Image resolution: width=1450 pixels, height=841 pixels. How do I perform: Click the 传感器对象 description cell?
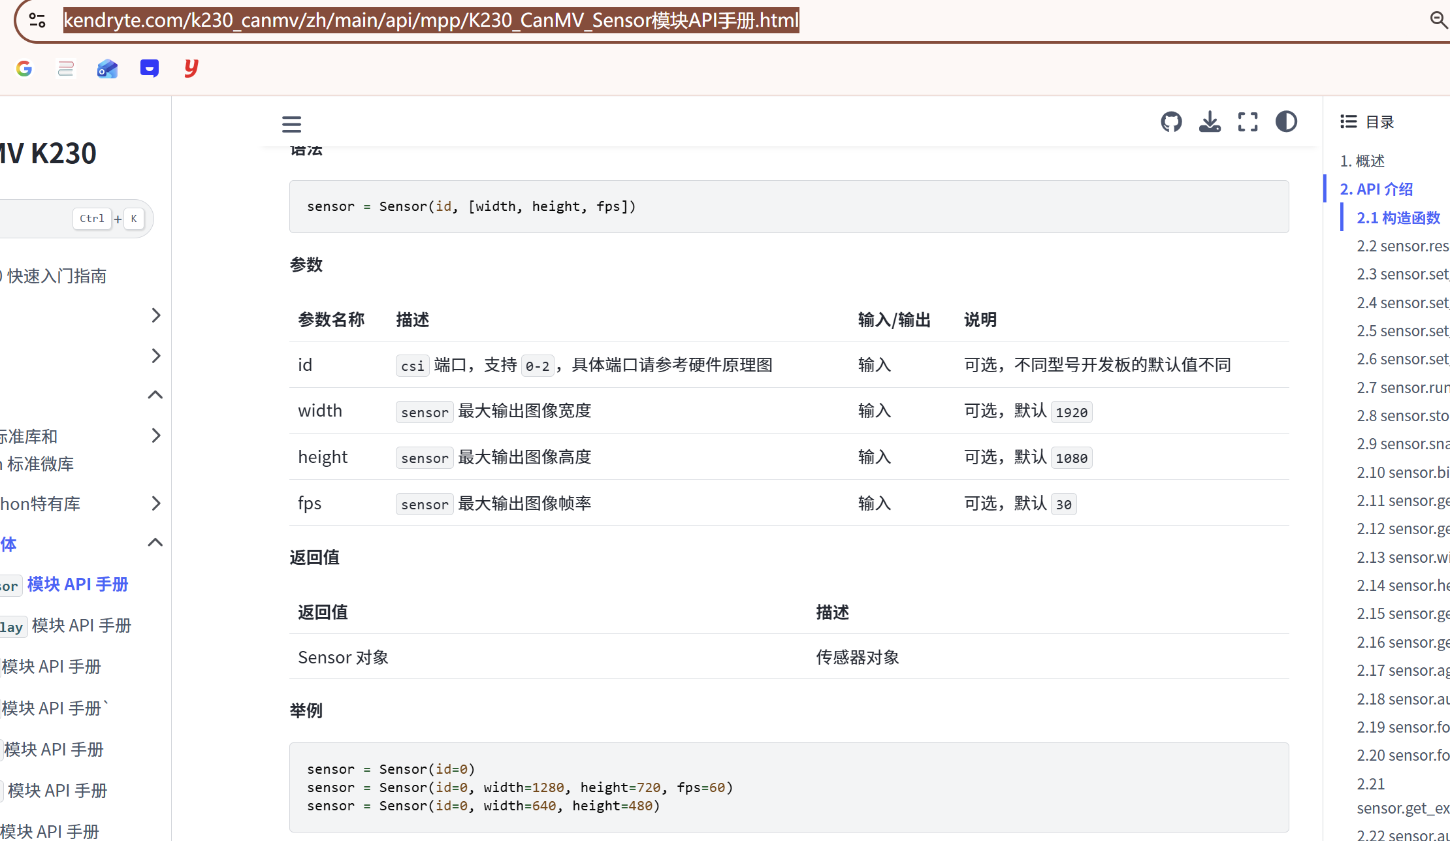858,658
